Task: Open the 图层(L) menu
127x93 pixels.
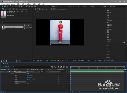Action: click(18, 4)
